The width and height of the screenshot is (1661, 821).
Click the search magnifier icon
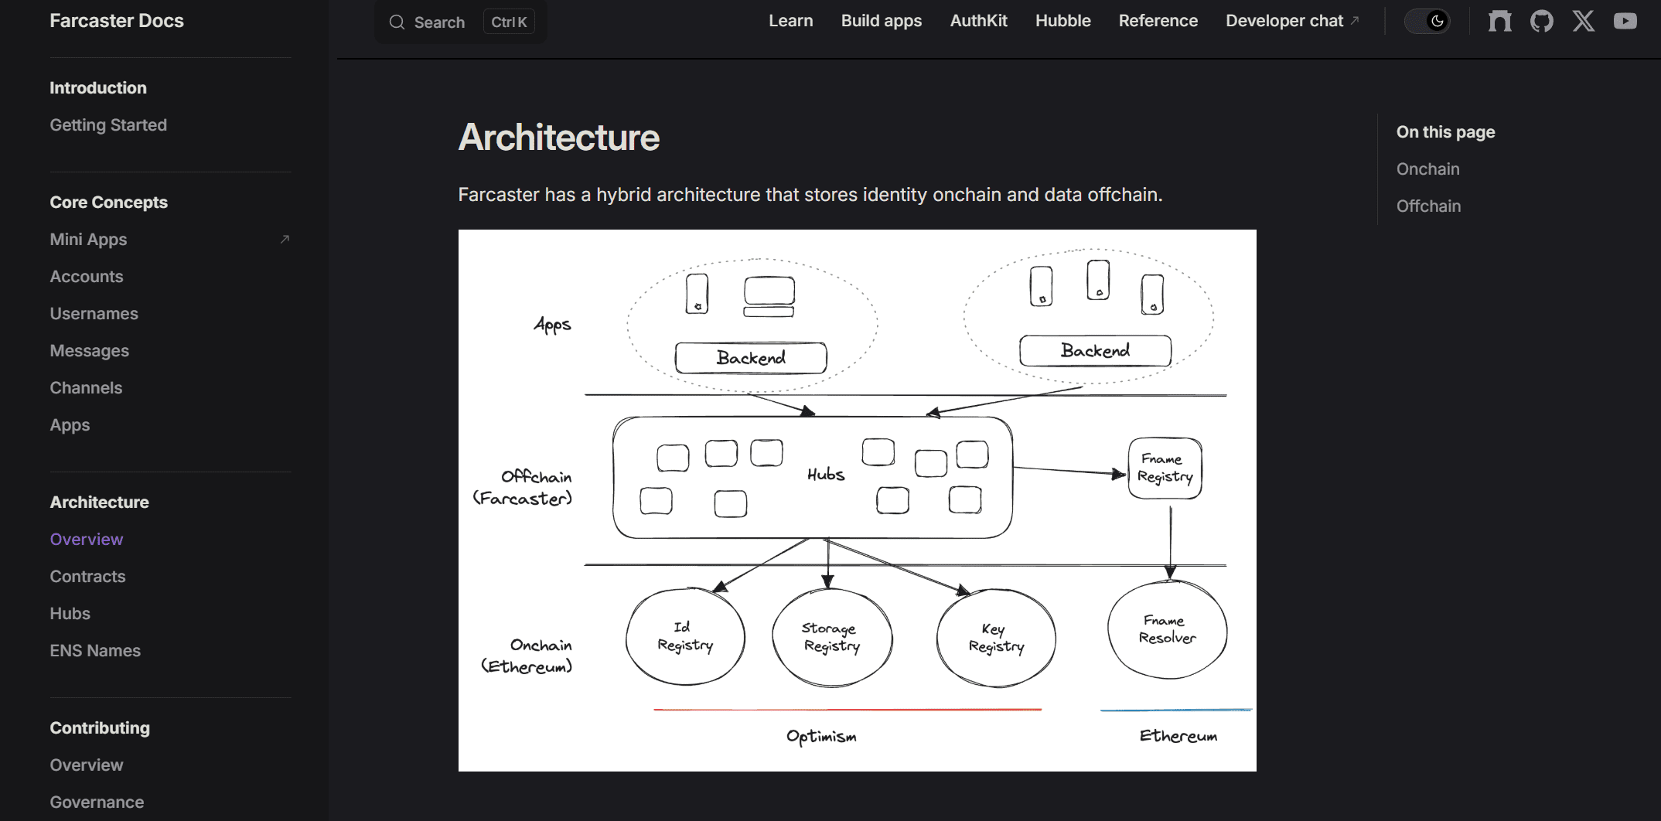[397, 22]
